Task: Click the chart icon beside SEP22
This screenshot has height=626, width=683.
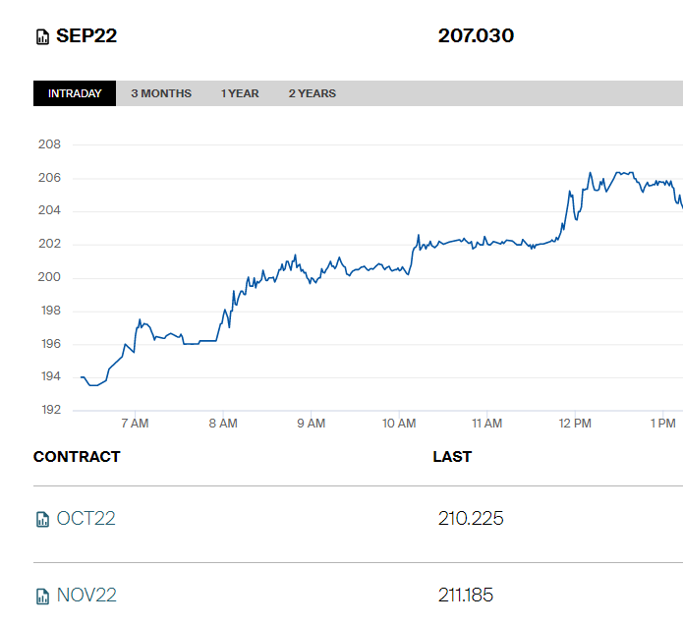Action: click(x=42, y=37)
